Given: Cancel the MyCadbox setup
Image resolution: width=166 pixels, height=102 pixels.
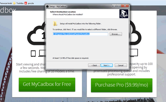Looking at the screenshot, I should tap(121, 65).
